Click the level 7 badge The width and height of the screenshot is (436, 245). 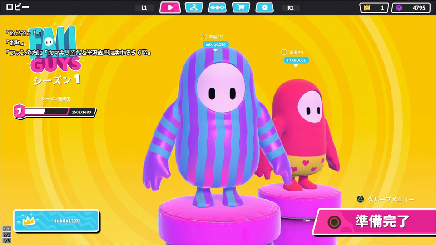coord(19,112)
